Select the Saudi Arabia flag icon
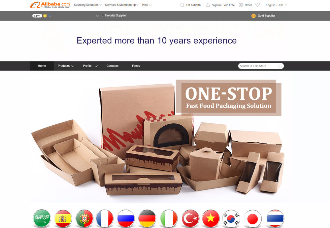This screenshot has height=228, width=330. (42, 218)
